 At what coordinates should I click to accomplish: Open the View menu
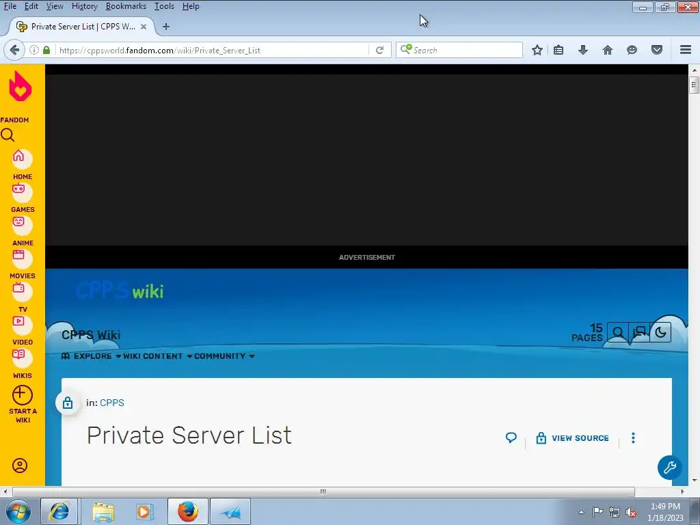(55, 6)
